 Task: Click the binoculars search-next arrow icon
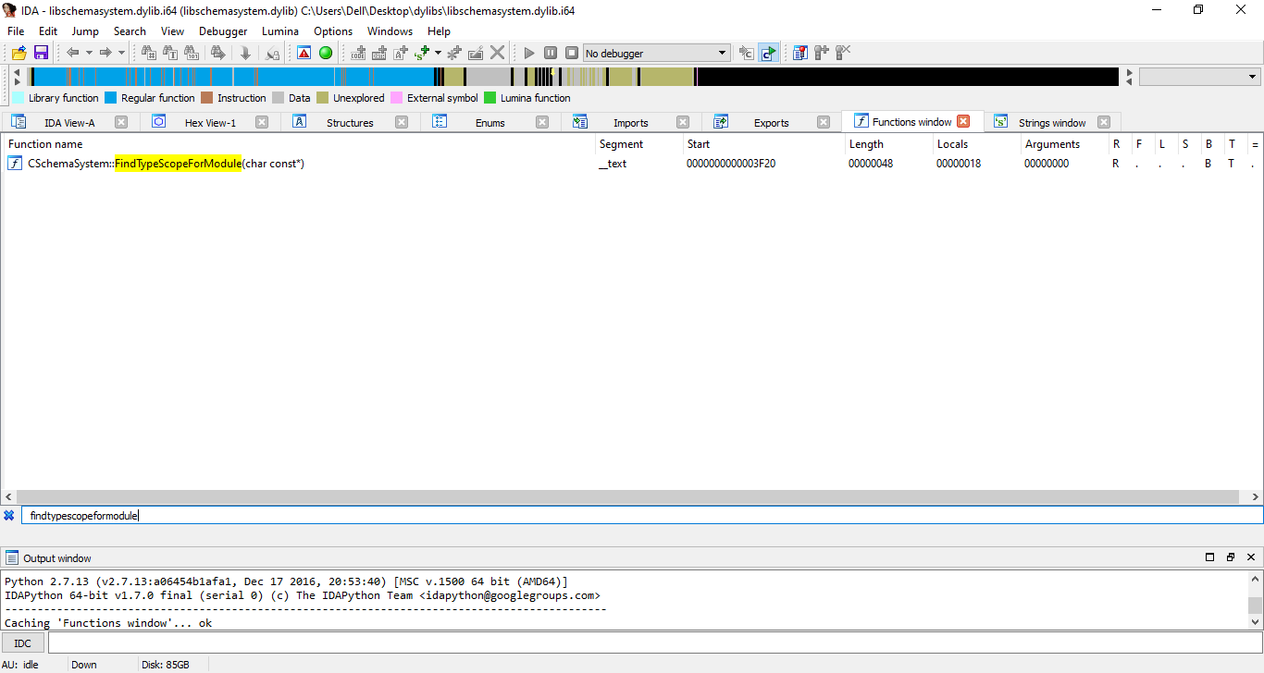click(218, 53)
